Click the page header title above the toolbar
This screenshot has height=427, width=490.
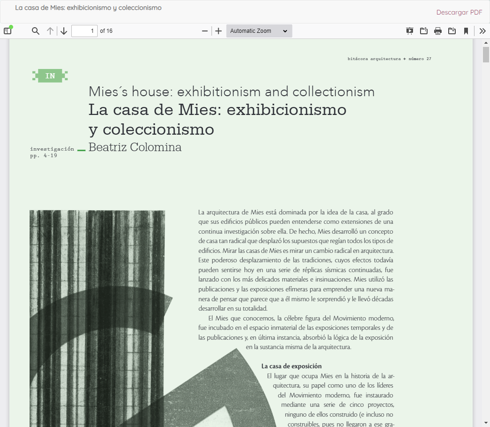(88, 8)
